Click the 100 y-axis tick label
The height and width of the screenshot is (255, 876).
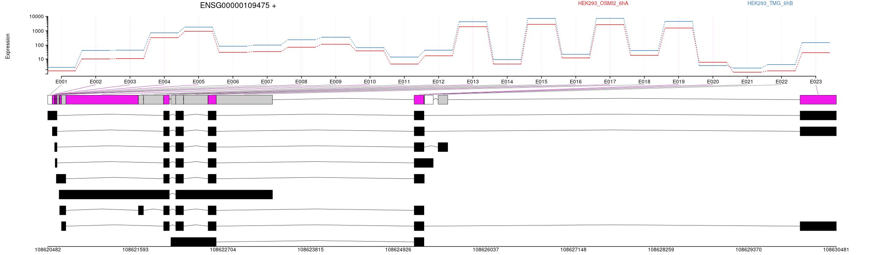tap(39, 45)
